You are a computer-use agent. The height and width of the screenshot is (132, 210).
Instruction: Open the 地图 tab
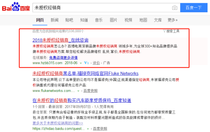[x=143, y=20]
